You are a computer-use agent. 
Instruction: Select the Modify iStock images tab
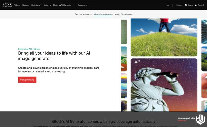[x=123, y=14]
